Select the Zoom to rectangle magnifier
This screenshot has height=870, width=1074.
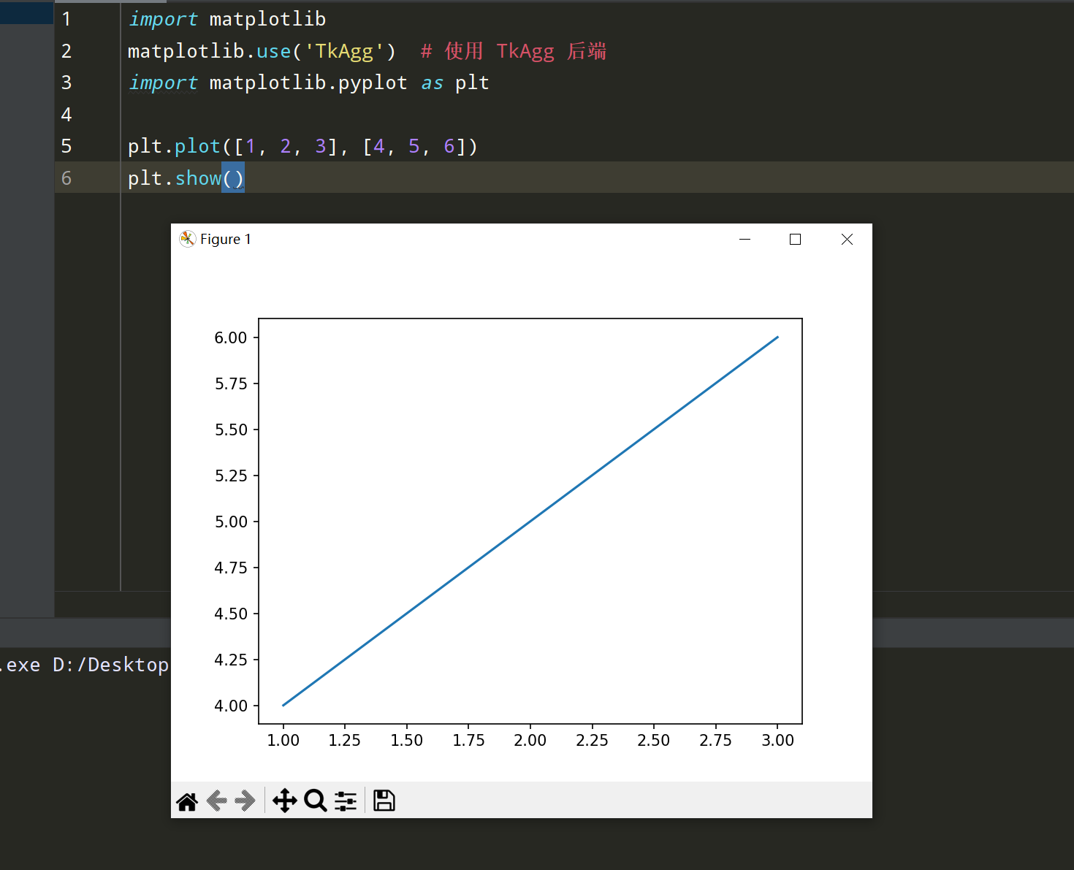coord(316,801)
